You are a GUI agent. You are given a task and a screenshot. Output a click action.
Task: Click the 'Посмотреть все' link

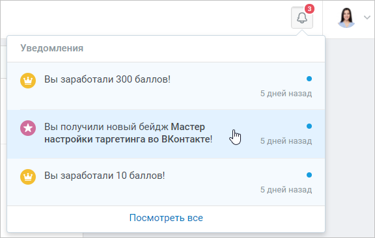click(166, 218)
